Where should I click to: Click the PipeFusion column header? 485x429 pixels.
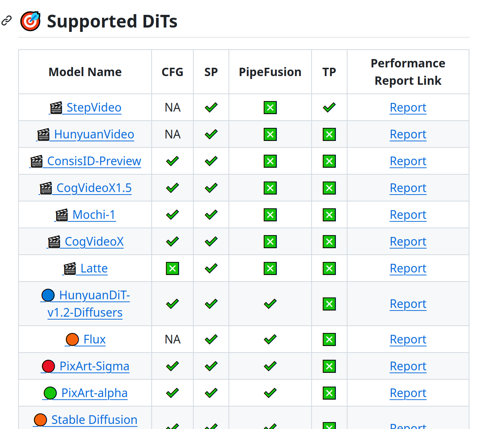click(x=270, y=72)
